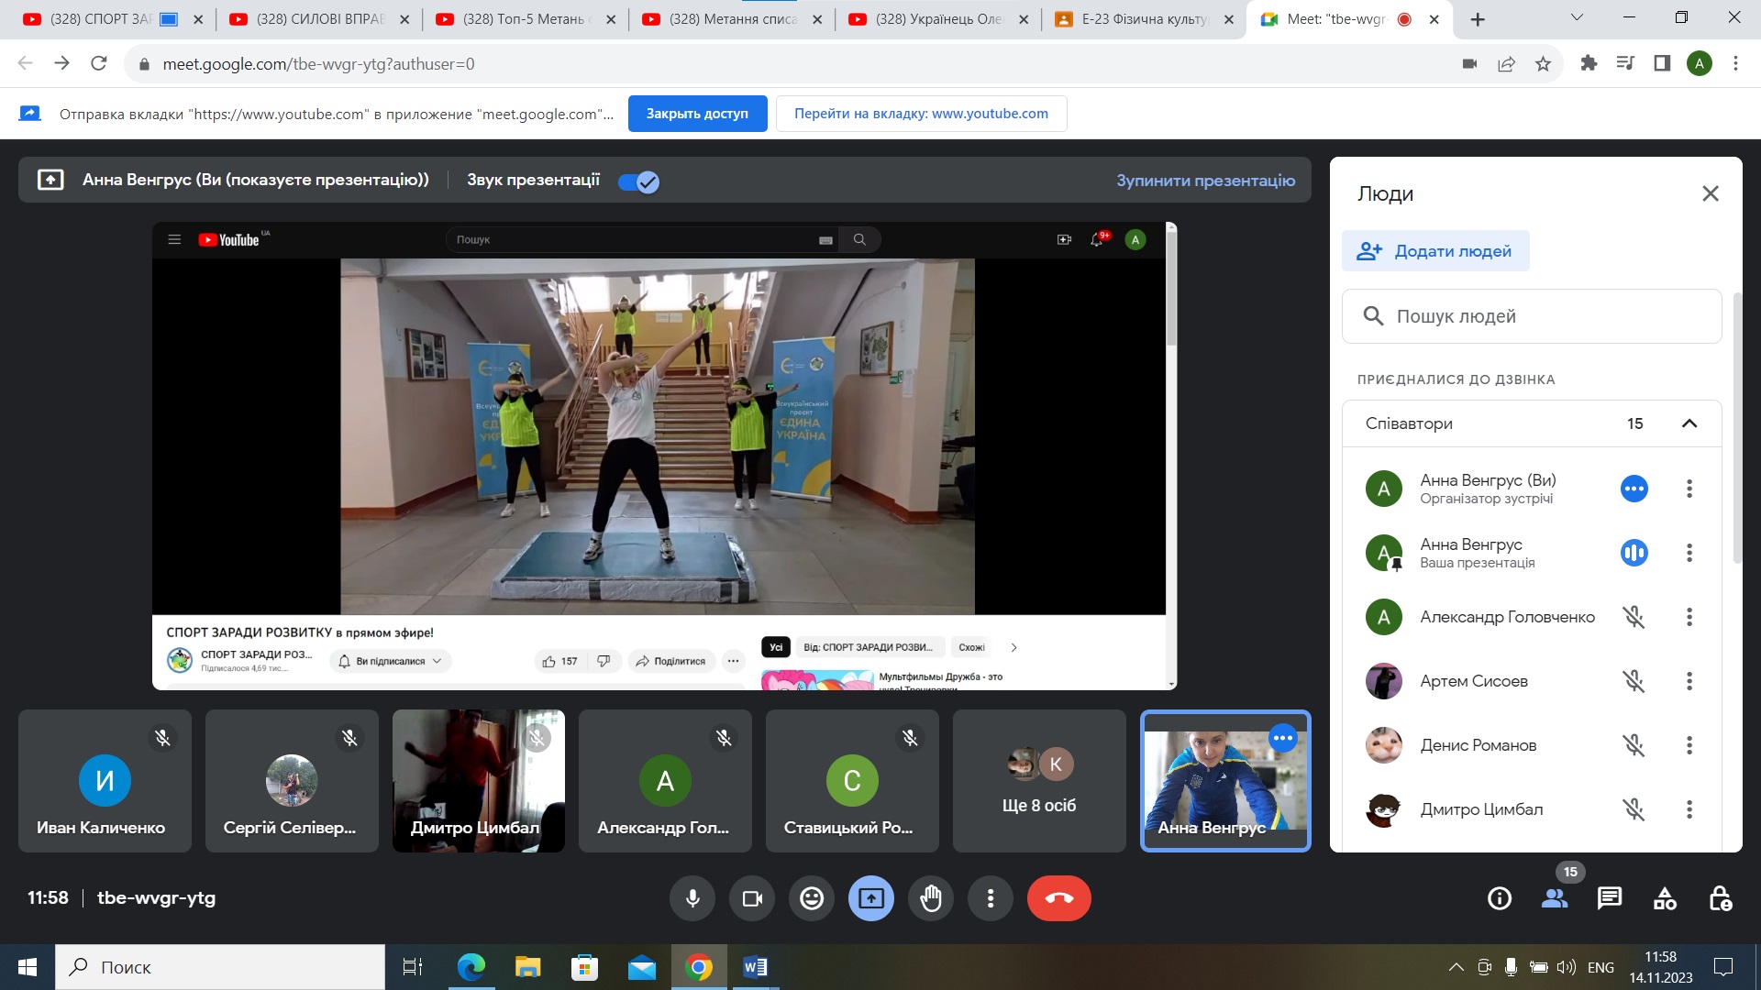Open the chat panel icon

point(1610,898)
